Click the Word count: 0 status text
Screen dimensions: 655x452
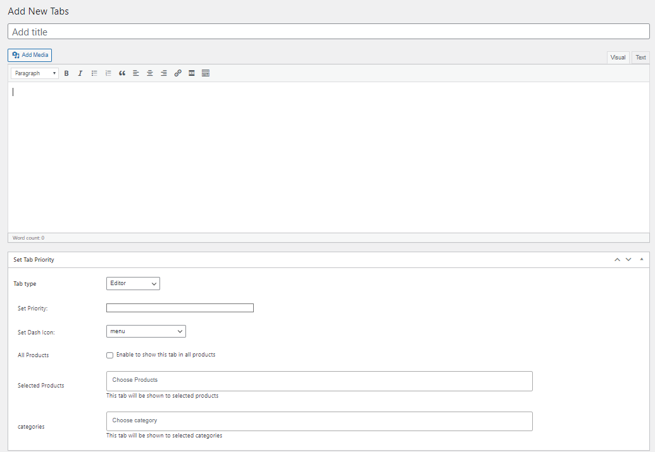tap(28, 238)
